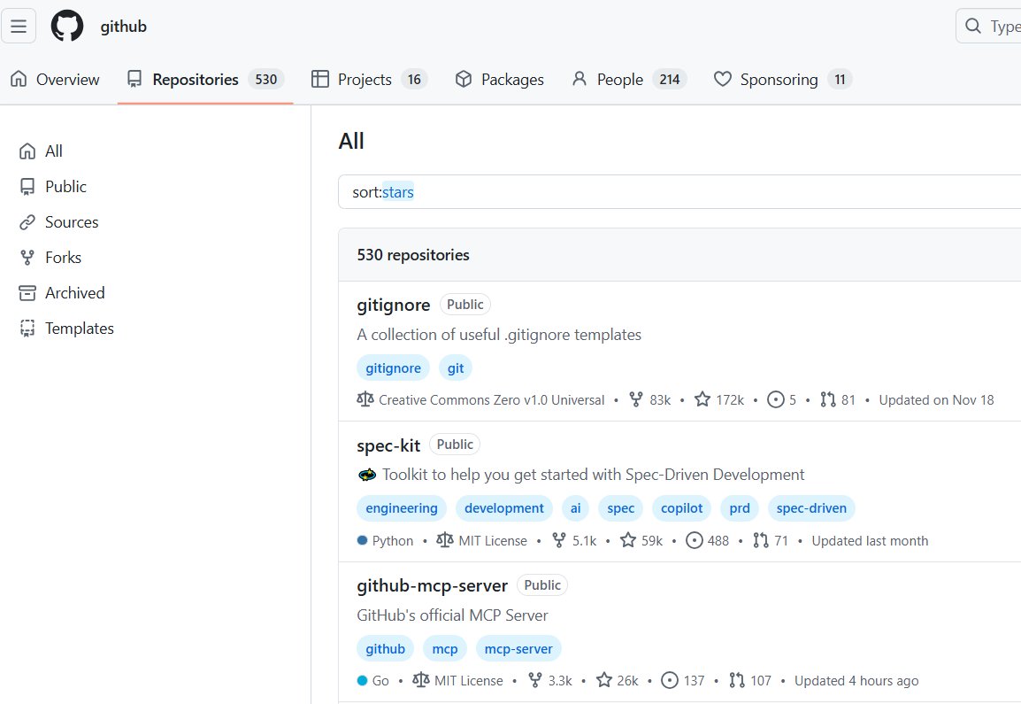Click gitignore's star icon with 172k
This screenshot has width=1021, height=704.
(x=702, y=398)
